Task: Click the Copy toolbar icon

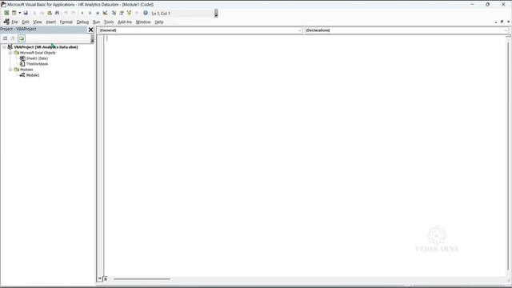Action: point(42,13)
